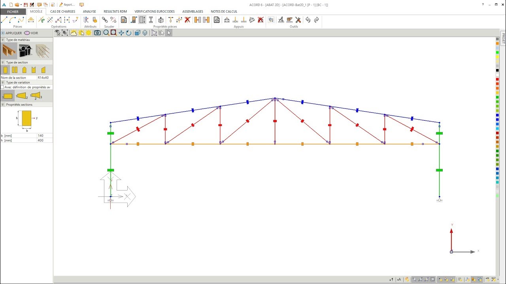This screenshot has width=506, height=284.
Task: Switch to the ANALYSE tab
Action: click(x=89, y=11)
